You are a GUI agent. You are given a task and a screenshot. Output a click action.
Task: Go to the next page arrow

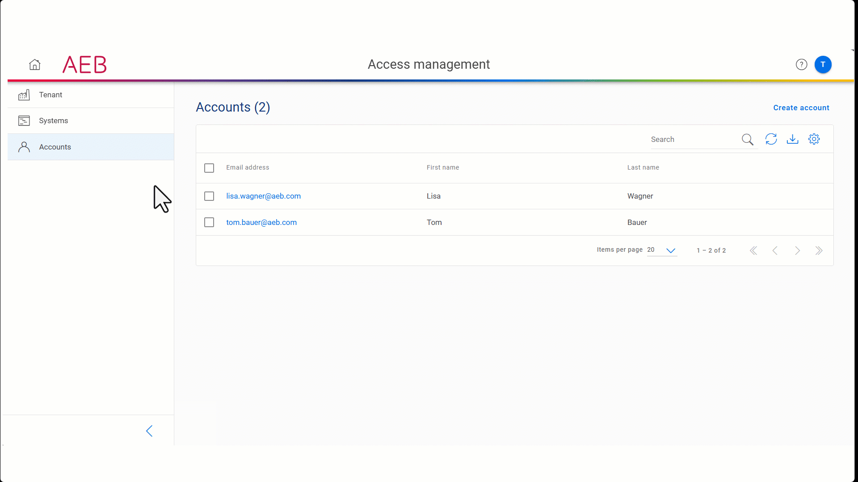pyautogui.click(x=797, y=250)
